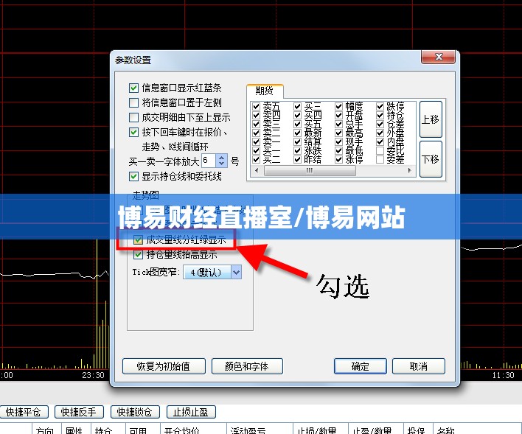Click field list scrollbar left arrow

coord(257,170)
